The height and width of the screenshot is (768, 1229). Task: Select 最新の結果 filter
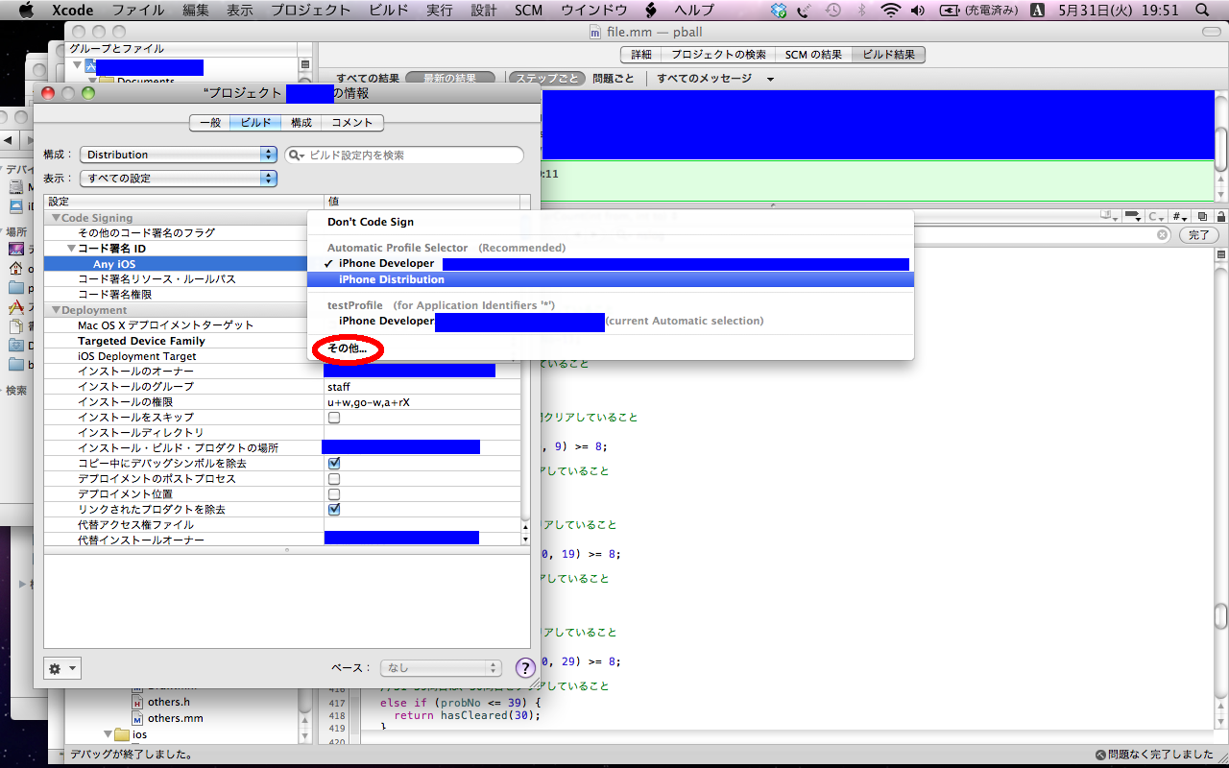[450, 79]
